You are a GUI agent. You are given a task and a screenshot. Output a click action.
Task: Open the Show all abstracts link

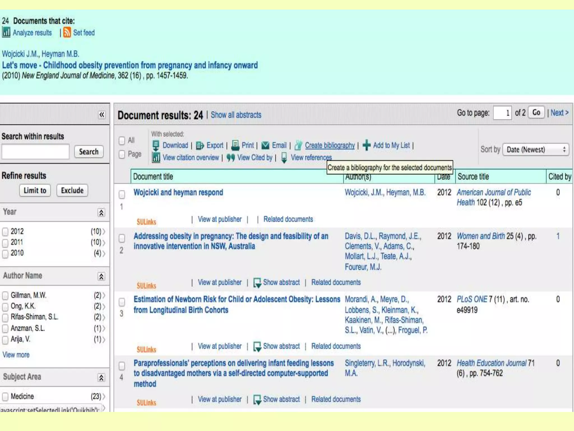236,115
